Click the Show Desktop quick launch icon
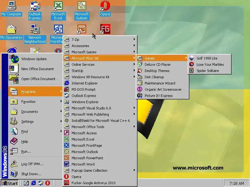 coord(26,183)
